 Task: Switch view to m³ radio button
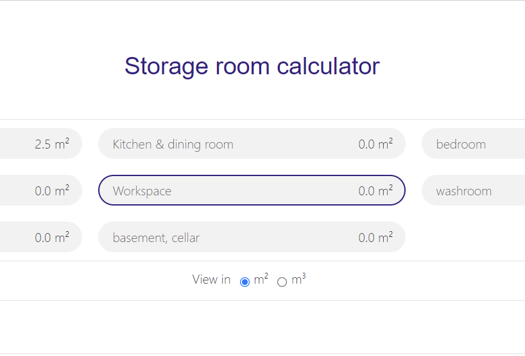pyautogui.click(x=282, y=282)
